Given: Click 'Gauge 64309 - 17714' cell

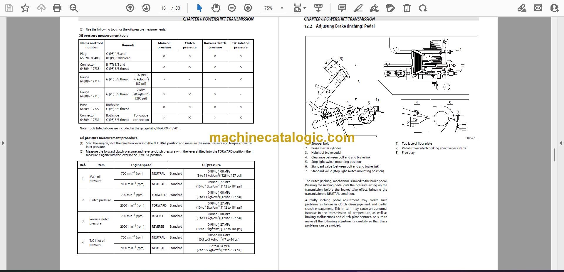Looking at the screenshot, I should pyautogui.click(x=92, y=80).
